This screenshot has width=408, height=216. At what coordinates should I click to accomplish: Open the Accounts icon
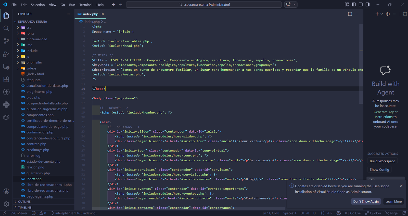6,191
